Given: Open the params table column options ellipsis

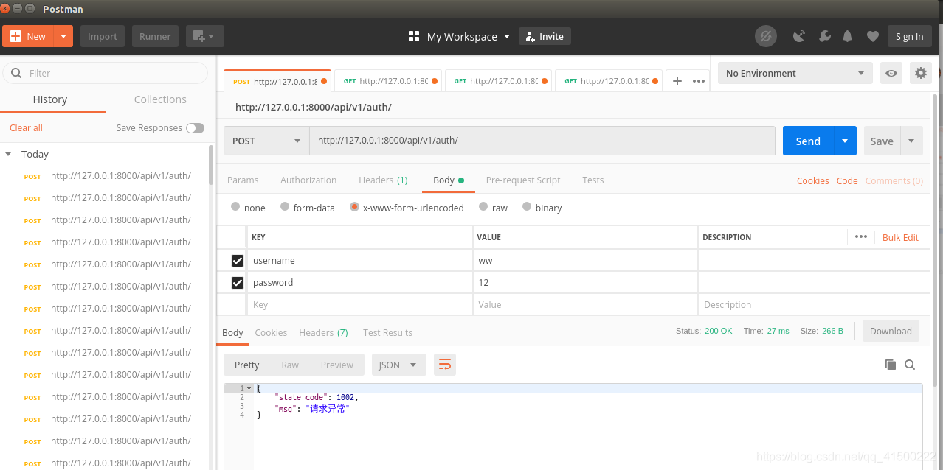Looking at the screenshot, I should (860, 236).
